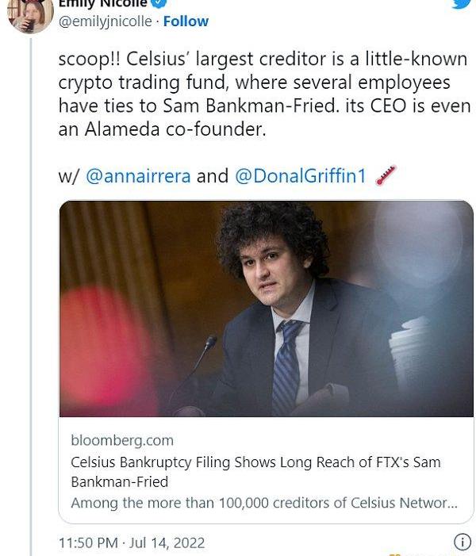Visit the @DonalGriffin1 profile mention
The image size is (476, 556).
(x=301, y=175)
